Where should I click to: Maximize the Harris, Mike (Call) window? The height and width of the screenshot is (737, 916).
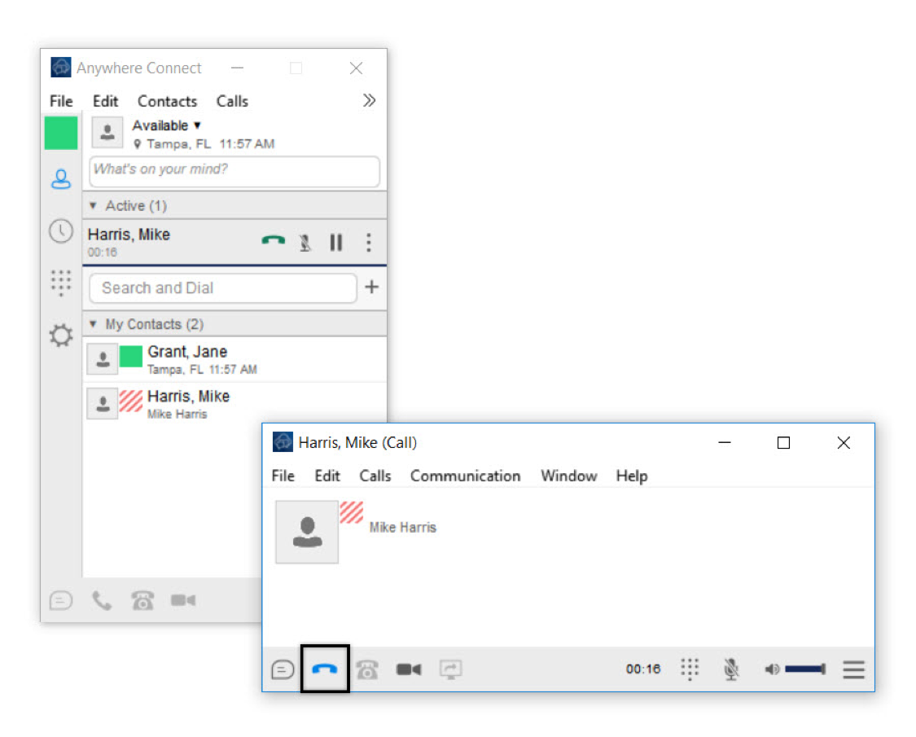tap(783, 443)
